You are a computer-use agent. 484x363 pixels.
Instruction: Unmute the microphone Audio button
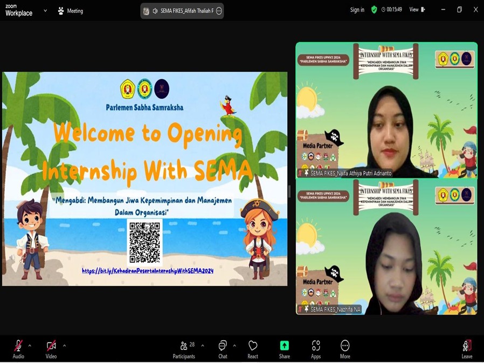[18, 348]
